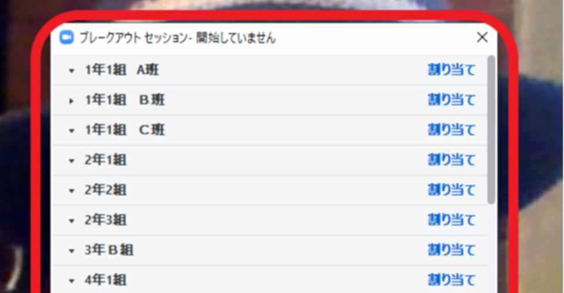Collapse the 2年3組 room arrow
This screenshot has height=293, width=564.
coord(72,221)
